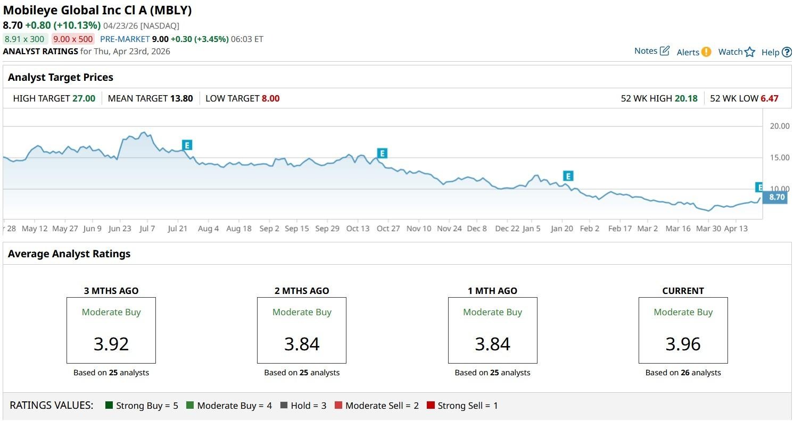Screen dimensions: 794x421
Task: Click the green Moderate Buy legend swatch
Action: point(190,406)
